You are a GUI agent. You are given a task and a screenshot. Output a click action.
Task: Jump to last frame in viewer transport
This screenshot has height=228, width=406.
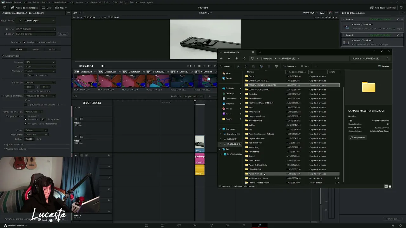coord(210,66)
